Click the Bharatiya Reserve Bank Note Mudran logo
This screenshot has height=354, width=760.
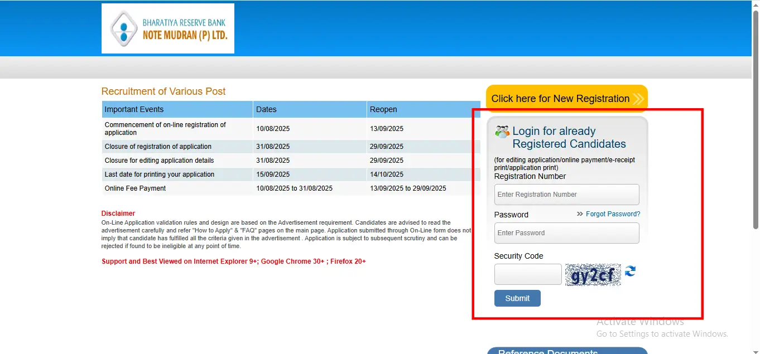[x=167, y=28]
